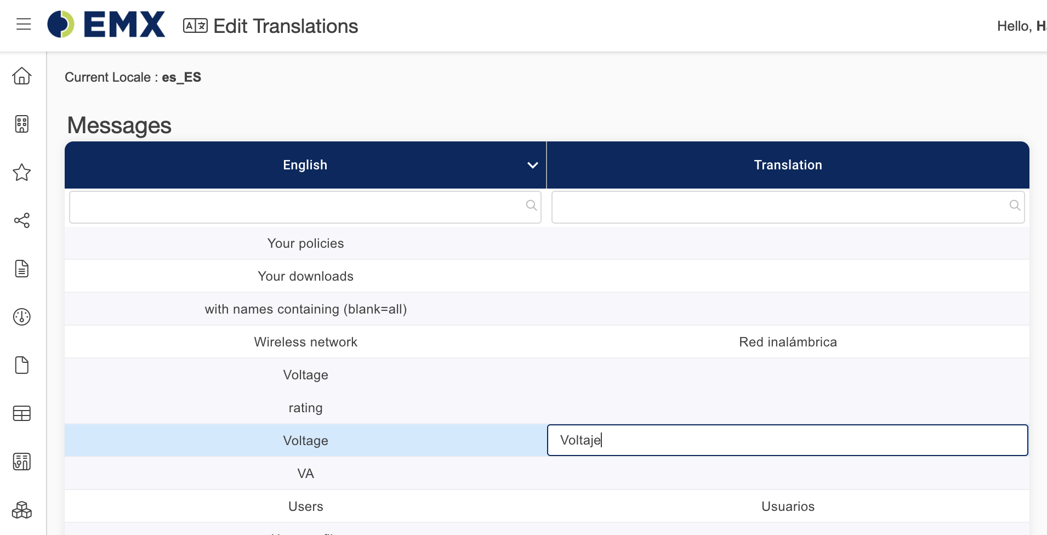Select 'with names containing (blank=all)' row
Viewport: 1047px width, 535px height.
tap(547, 309)
